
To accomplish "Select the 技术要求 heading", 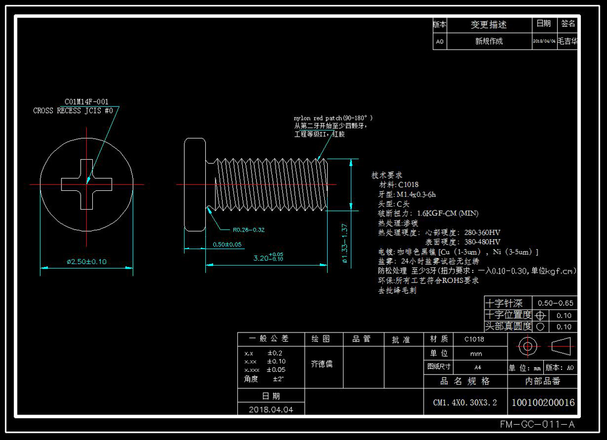I will tap(387, 175).
